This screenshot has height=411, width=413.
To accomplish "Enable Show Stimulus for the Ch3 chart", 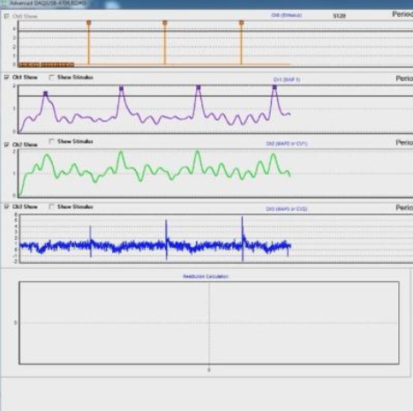I will pos(51,206).
